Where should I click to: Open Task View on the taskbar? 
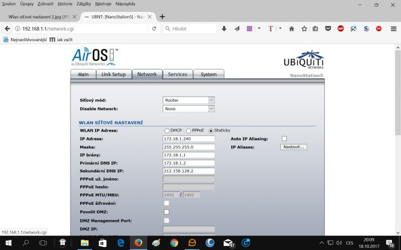(43, 243)
